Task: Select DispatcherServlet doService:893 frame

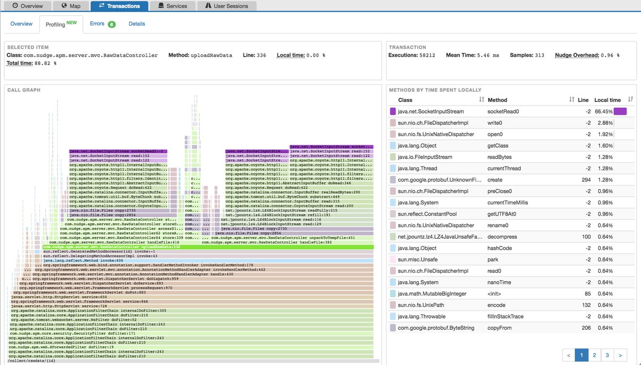Action: [196, 283]
